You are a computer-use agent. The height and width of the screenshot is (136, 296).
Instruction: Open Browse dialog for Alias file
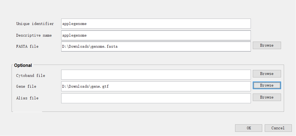(267, 97)
